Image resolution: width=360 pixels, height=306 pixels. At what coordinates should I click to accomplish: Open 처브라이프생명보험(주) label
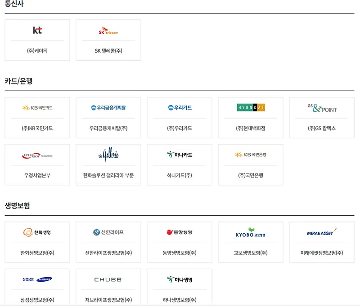108,300
